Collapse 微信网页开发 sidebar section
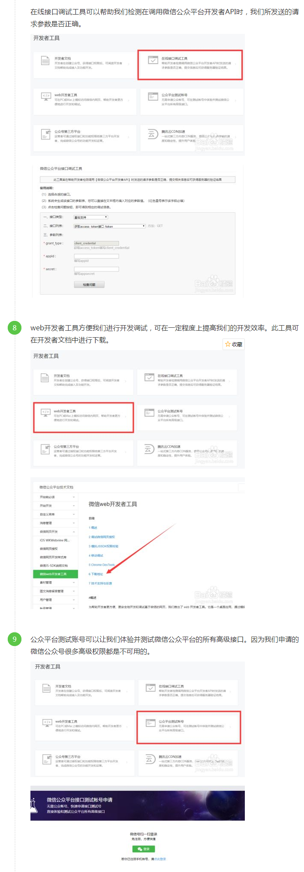The height and width of the screenshot is (872, 304). tap(56, 531)
